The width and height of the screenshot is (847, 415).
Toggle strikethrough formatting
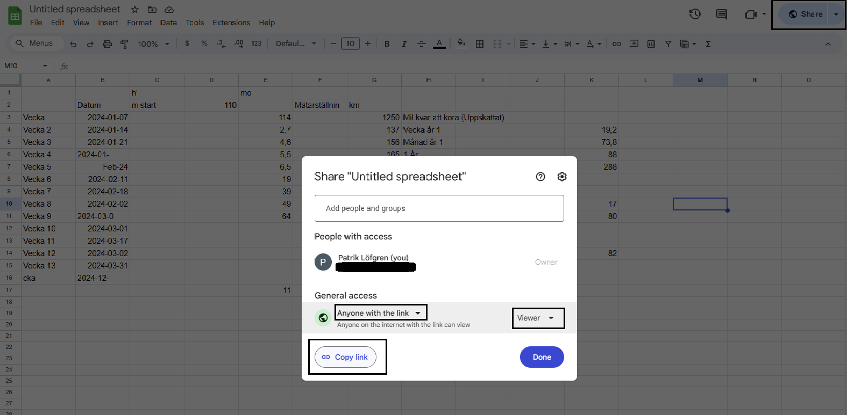click(x=421, y=44)
